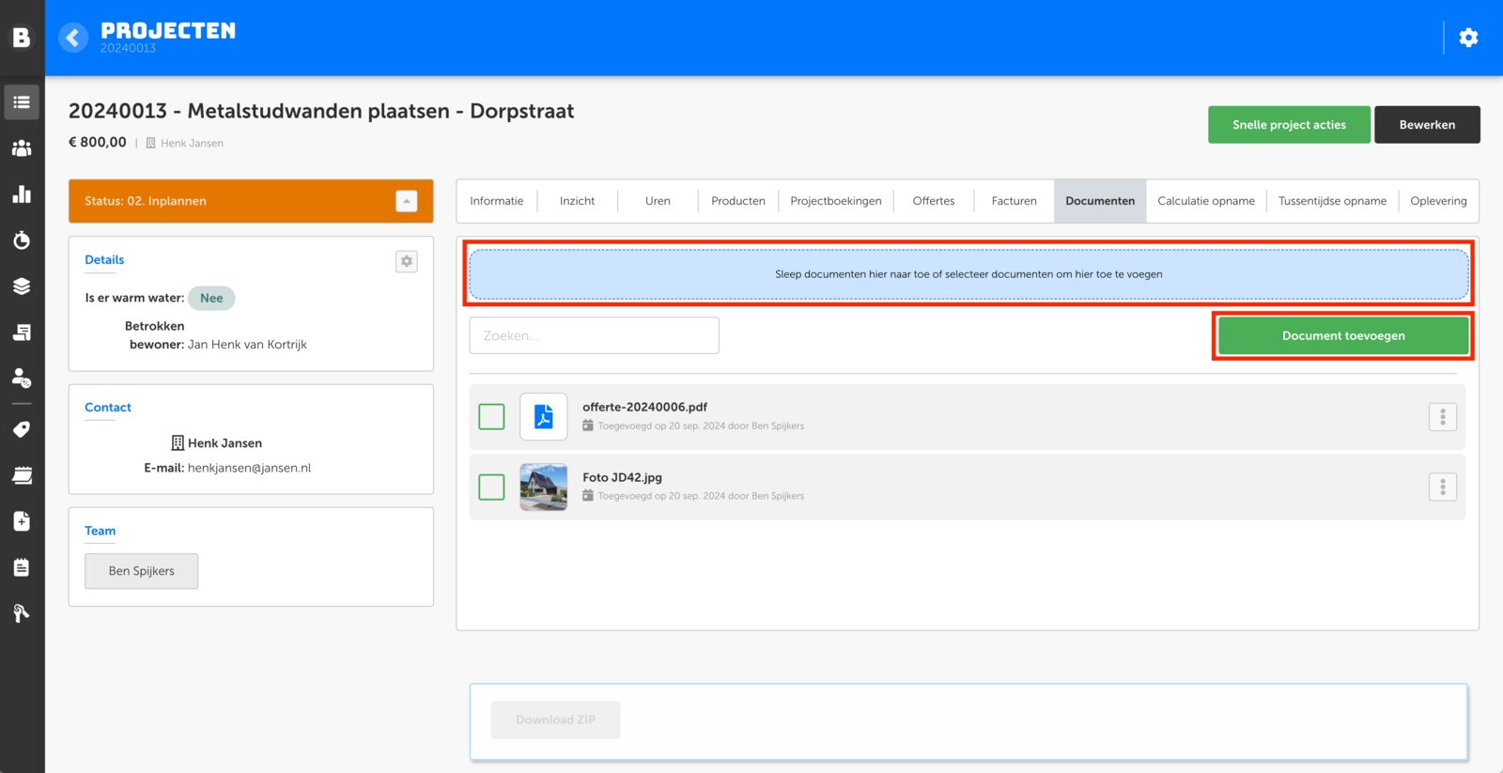This screenshot has width=1503, height=773.
Task: Tick the checkbox for offerte-20240006.pdf
Action: click(491, 417)
